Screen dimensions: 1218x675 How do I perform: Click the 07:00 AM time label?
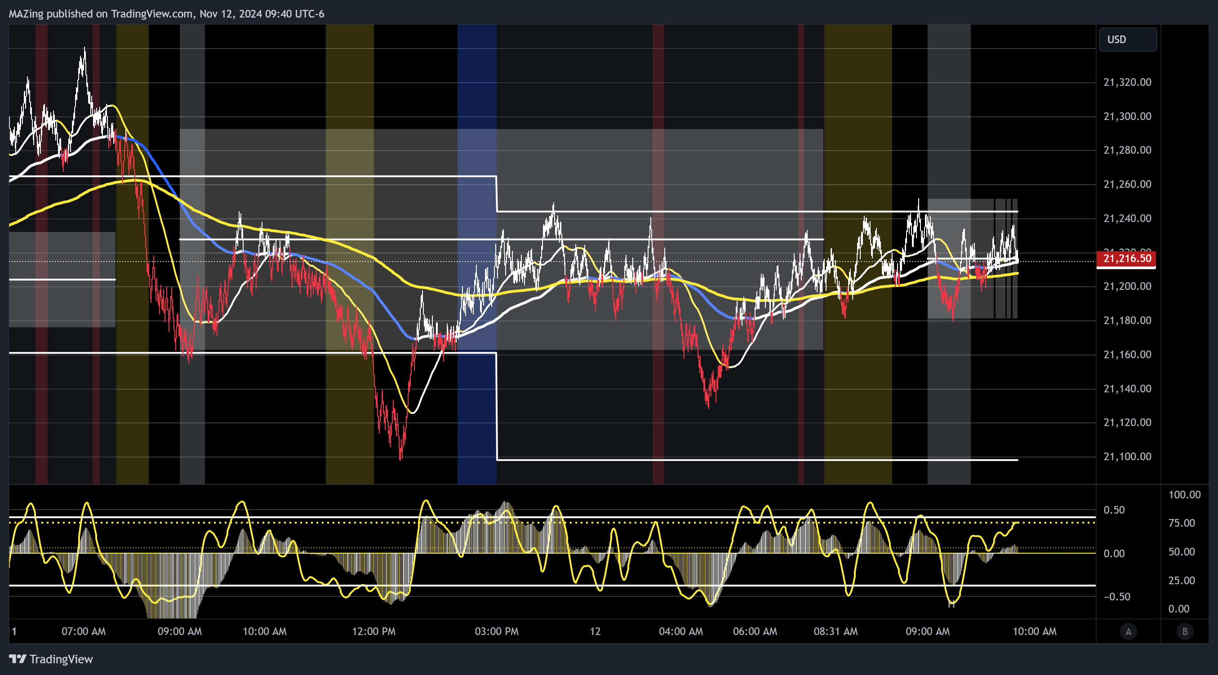click(x=84, y=631)
